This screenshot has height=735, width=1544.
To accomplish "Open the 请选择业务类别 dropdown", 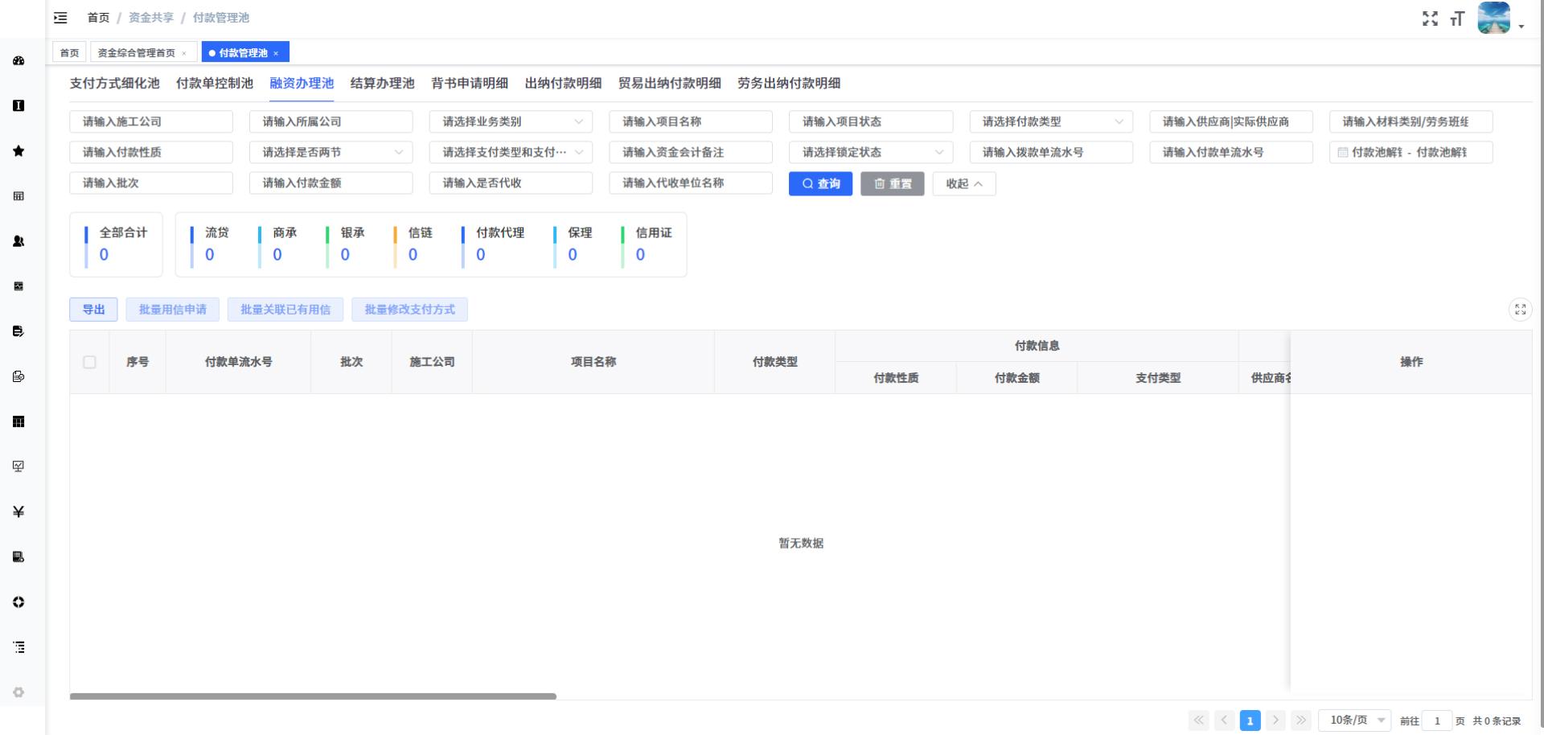I will coord(511,122).
